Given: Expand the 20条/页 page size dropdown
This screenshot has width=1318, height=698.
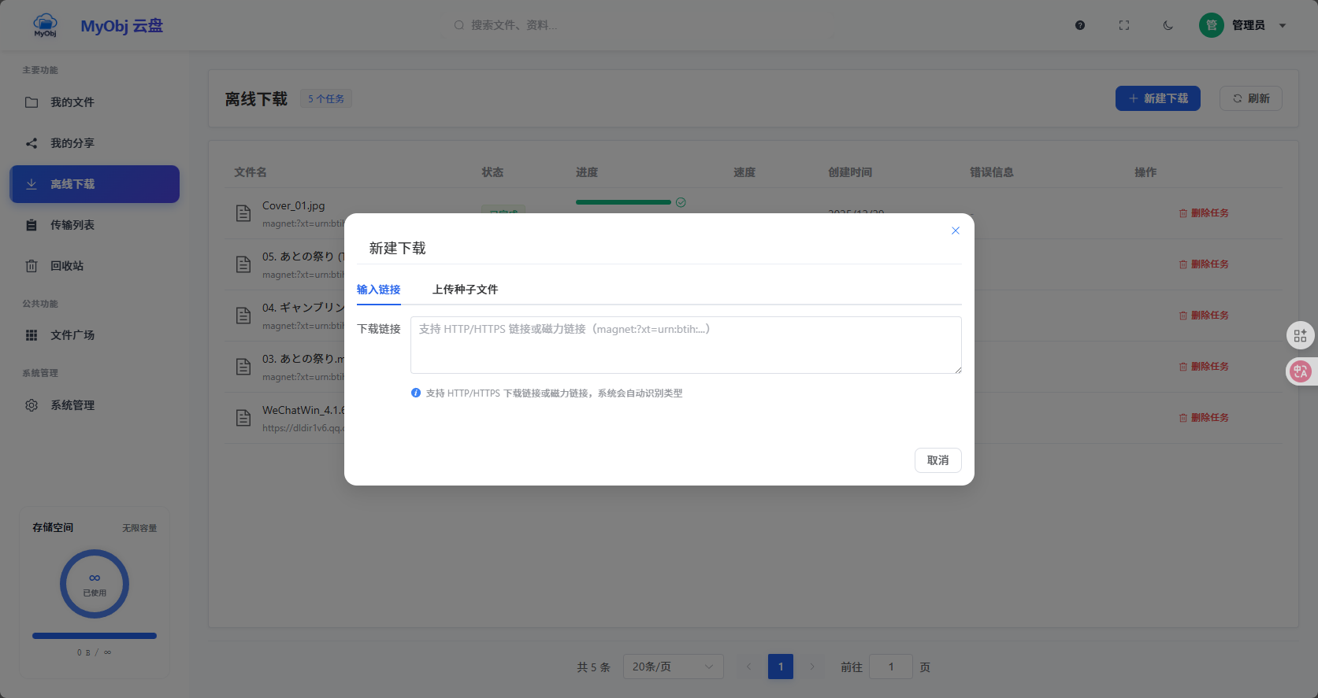Looking at the screenshot, I should click(673, 667).
